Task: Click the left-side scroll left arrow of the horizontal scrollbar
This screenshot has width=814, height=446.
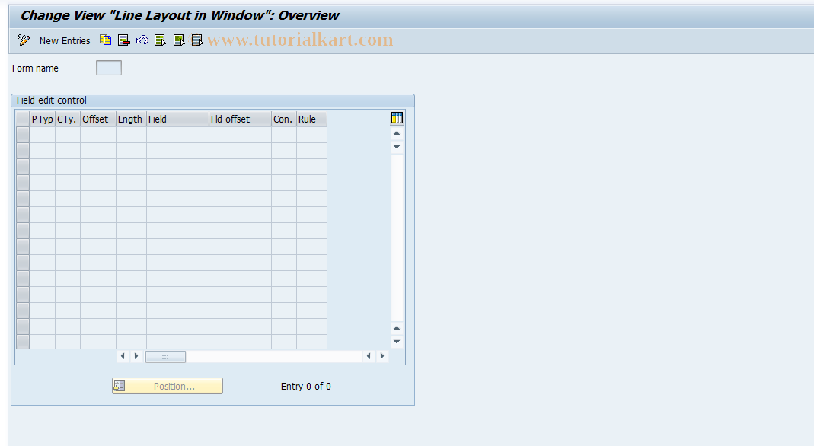Action: (x=123, y=356)
